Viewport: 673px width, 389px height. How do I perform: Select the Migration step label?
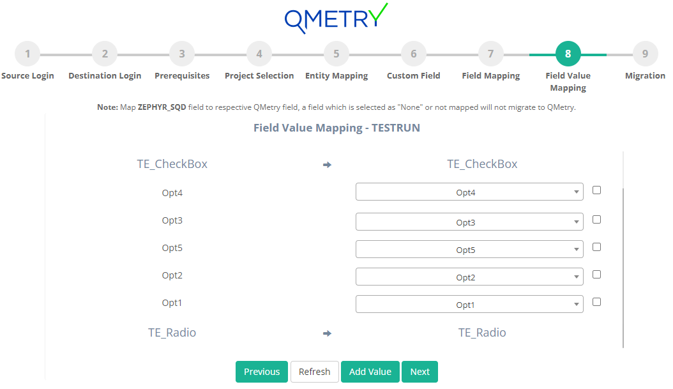[x=645, y=76]
